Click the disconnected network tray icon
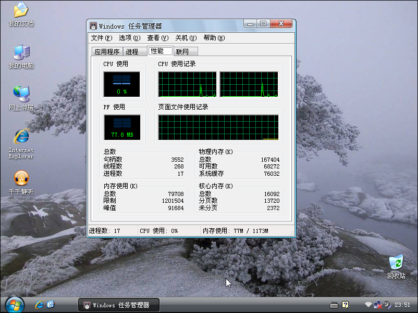 377,305
